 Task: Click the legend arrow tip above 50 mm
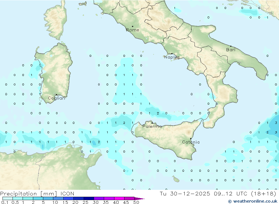(140, 199)
